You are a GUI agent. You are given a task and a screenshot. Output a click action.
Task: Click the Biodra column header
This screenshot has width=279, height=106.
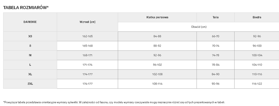click(x=257, y=17)
